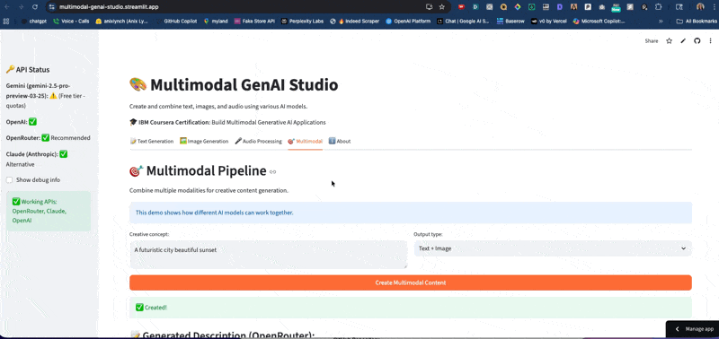Click the Creative concept text area
The width and height of the screenshot is (719, 339).
pyautogui.click(x=268, y=255)
